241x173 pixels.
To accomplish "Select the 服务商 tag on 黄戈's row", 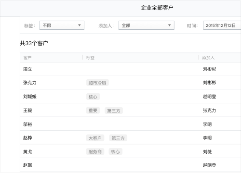I will point(95,152).
